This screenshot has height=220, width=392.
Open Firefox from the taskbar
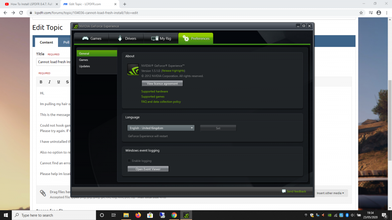(138, 215)
